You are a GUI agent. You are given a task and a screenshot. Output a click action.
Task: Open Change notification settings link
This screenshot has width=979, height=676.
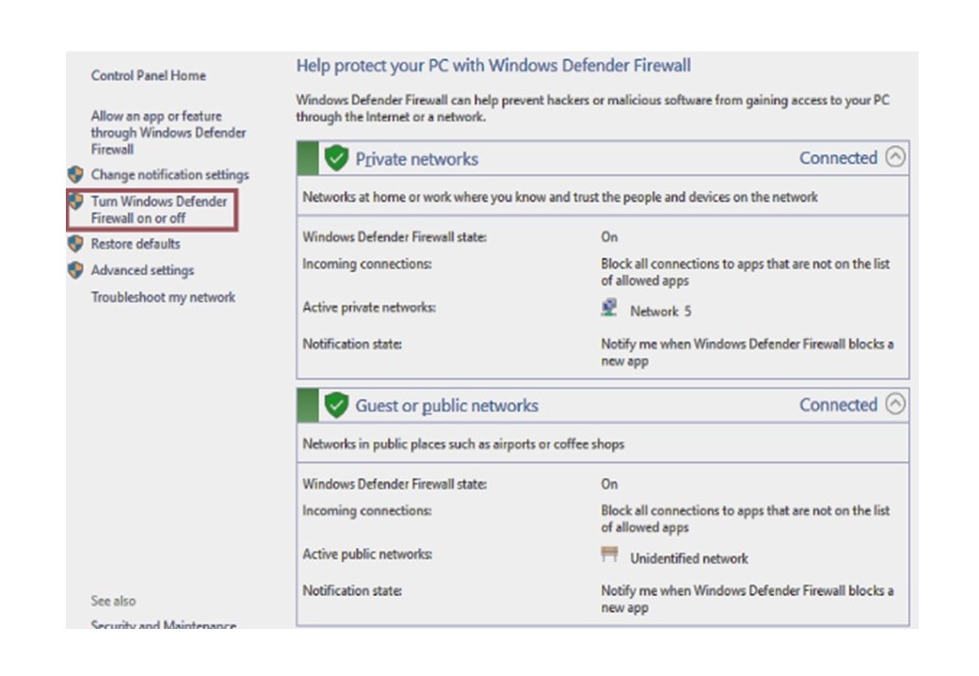[x=169, y=175]
